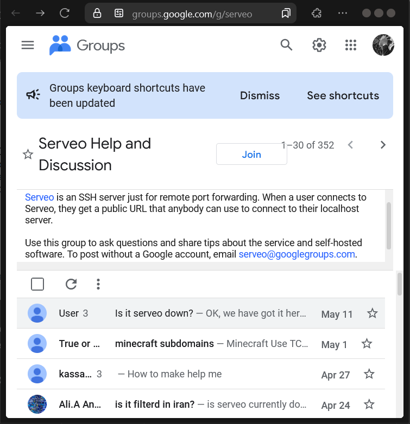The height and width of the screenshot is (424, 410).
Task: Click the kassa... sender avatar
Action: [x=37, y=374]
